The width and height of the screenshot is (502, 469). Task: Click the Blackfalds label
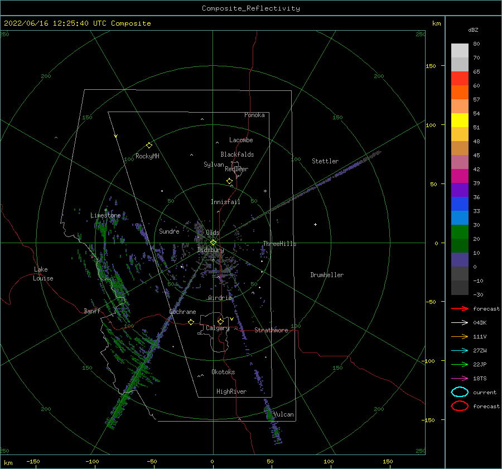pos(237,154)
